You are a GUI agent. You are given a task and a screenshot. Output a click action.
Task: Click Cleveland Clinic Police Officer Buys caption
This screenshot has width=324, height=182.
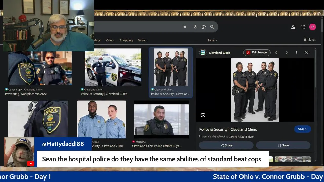(x=157, y=146)
